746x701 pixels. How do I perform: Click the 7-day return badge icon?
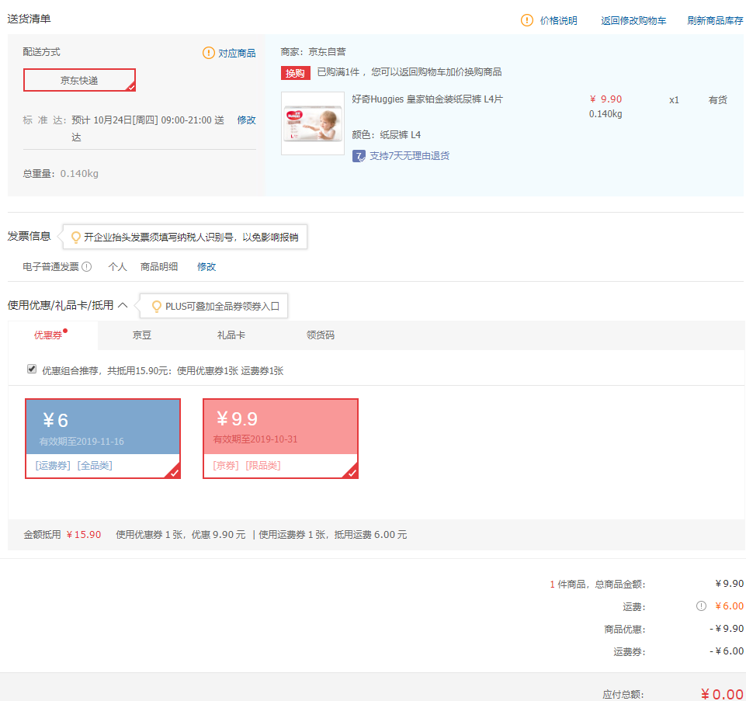point(359,156)
